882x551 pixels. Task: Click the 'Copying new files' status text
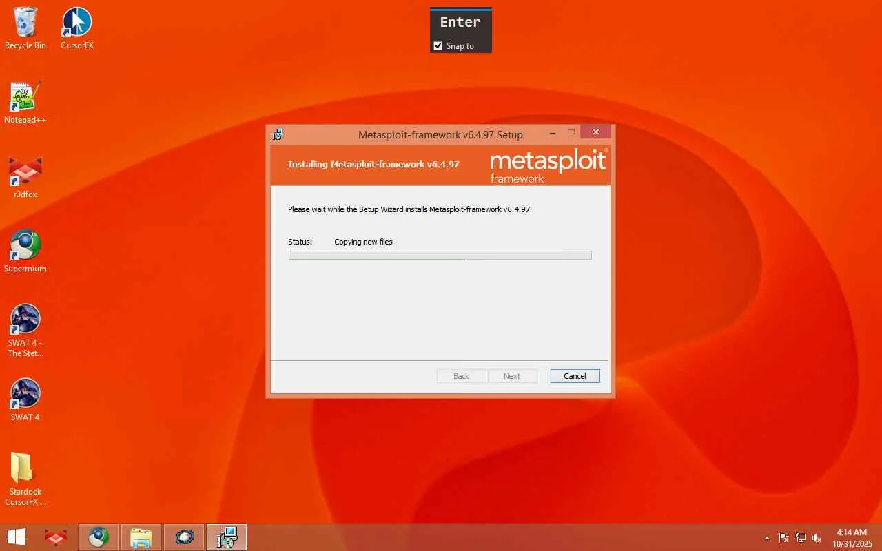point(363,242)
